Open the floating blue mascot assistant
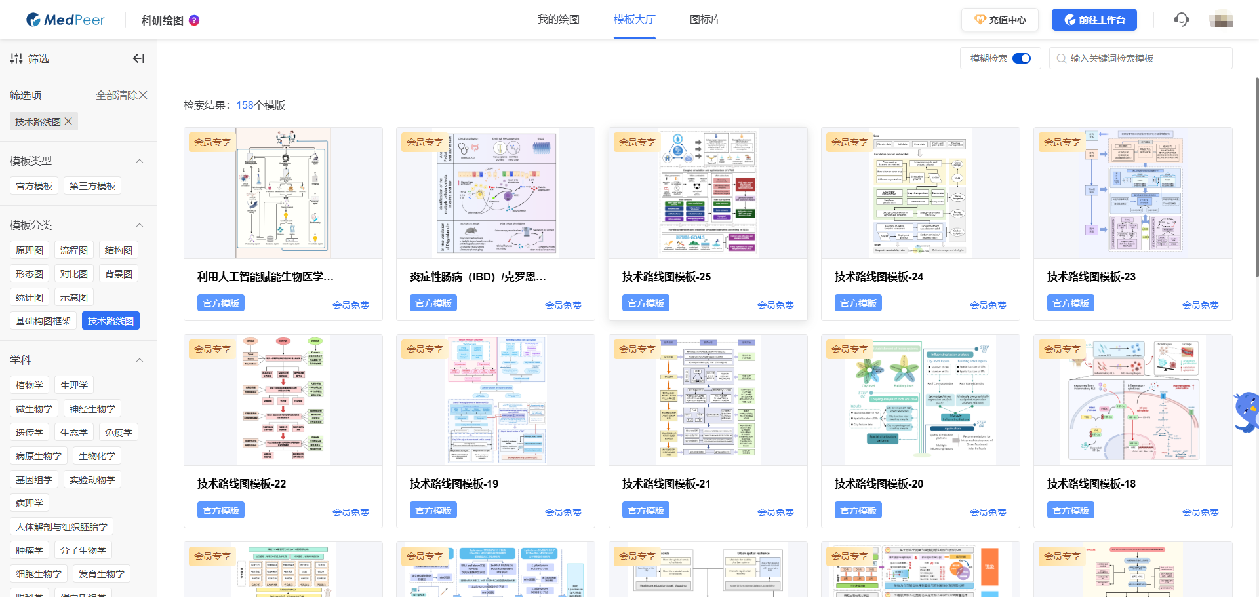 tap(1246, 412)
